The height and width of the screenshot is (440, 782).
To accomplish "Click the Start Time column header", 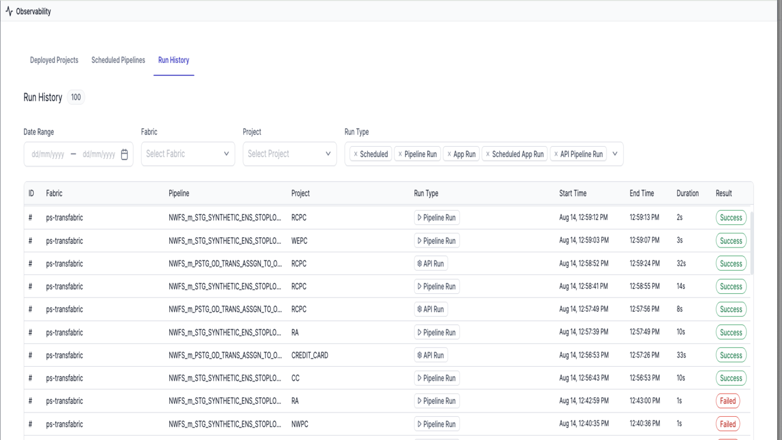I will tap(572, 193).
